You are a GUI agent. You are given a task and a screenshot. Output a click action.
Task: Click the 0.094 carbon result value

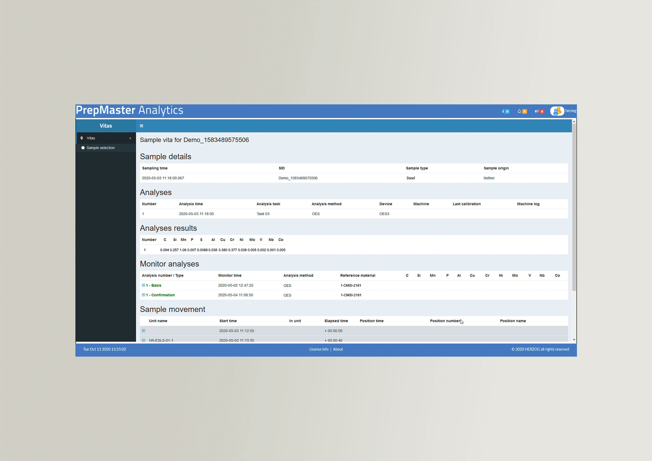pyautogui.click(x=164, y=250)
